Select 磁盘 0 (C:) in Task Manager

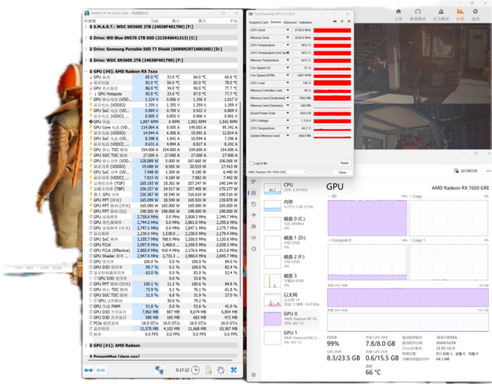pos(291,223)
